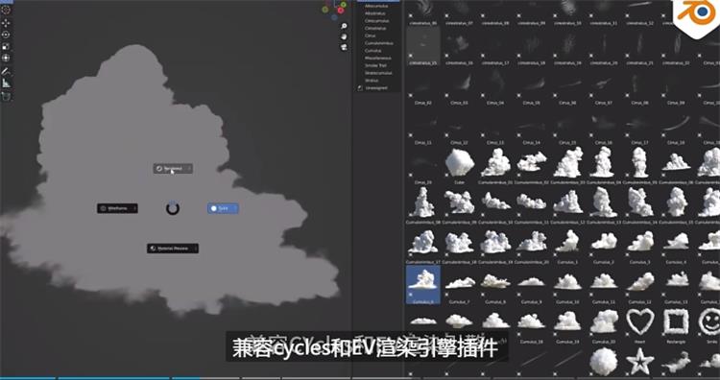Screen dimensions: 720x380
Task: Choose Solid in the shading pie menu
Action: 223,208
